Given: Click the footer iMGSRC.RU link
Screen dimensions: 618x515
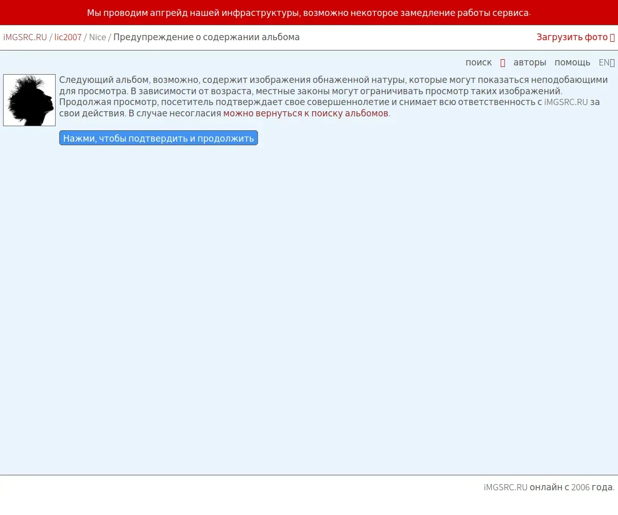Looking at the screenshot, I should point(506,487).
